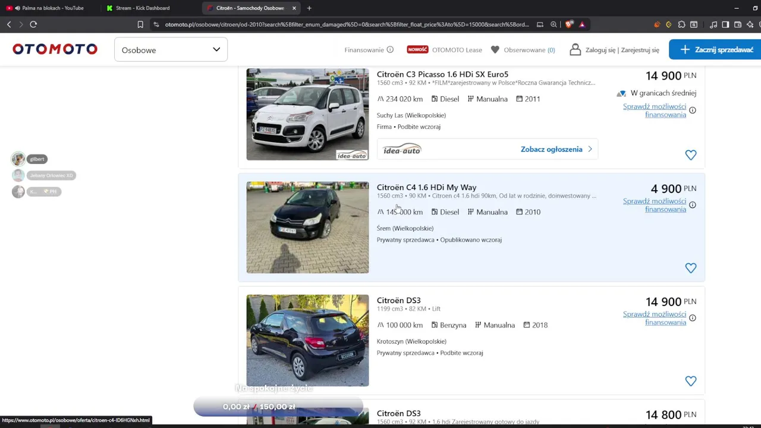The height and width of the screenshot is (428, 761).
Task: Click the 234 020 km mileage text
Action: point(404,99)
